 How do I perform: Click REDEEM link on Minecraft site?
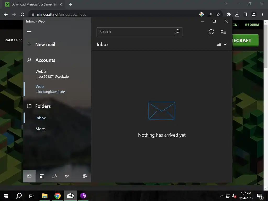(252, 25)
